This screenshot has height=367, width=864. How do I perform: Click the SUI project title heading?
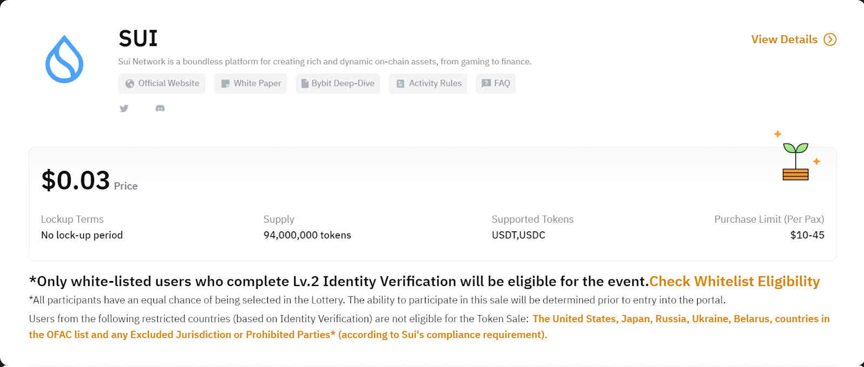click(x=138, y=38)
